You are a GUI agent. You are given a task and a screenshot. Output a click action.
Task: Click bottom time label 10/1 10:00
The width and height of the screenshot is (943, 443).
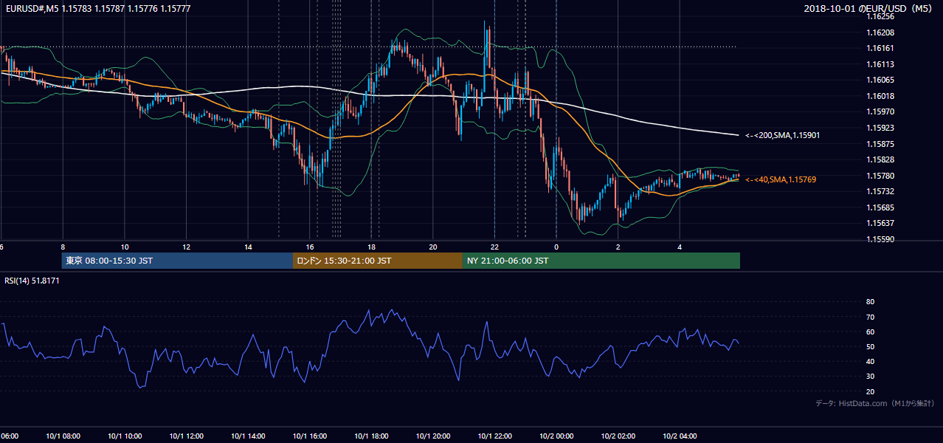pyautogui.click(x=125, y=436)
